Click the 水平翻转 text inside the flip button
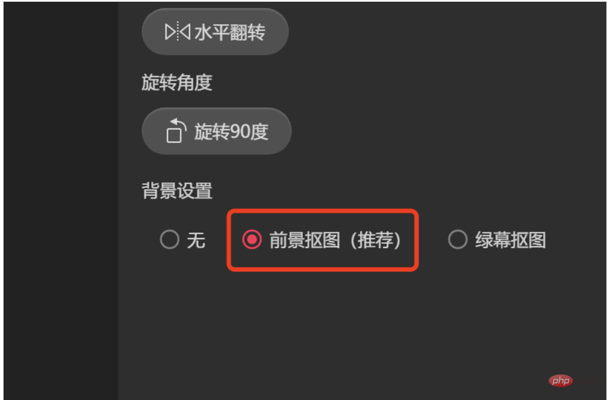This screenshot has width=607, height=400. [x=230, y=32]
